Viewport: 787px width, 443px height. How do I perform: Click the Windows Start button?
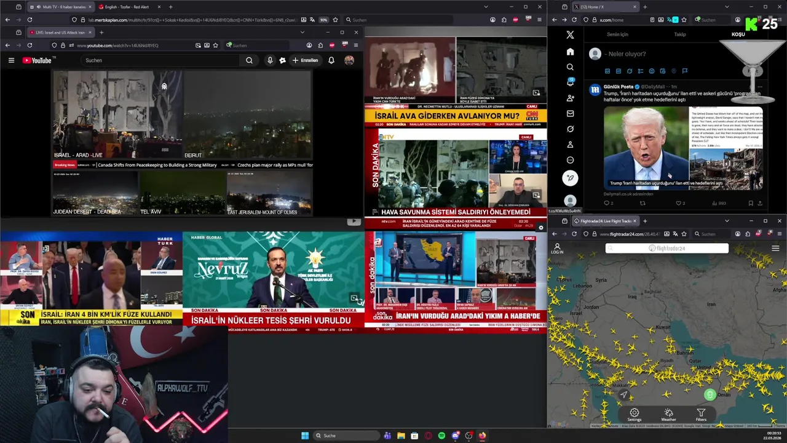tap(305, 436)
